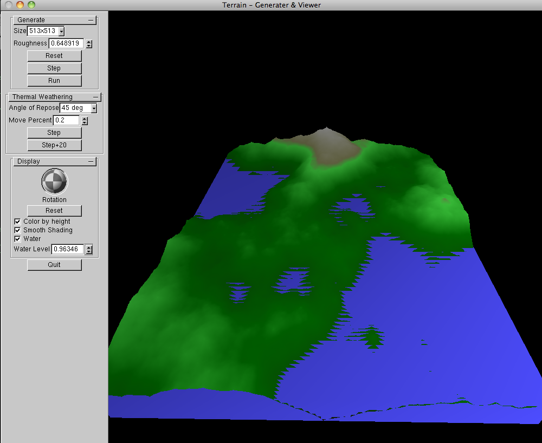Click the Roughness spinner arrows
Screen dimensions: 542x443
coord(89,44)
